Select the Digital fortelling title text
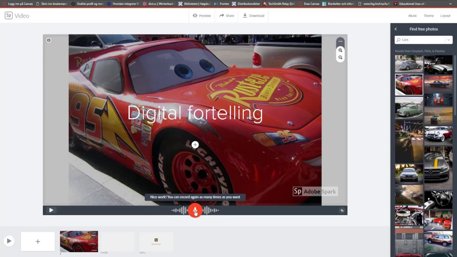The height and width of the screenshot is (257, 457). (195, 113)
